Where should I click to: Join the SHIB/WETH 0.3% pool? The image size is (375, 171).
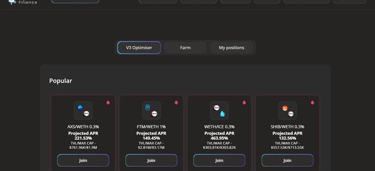(287, 160)
